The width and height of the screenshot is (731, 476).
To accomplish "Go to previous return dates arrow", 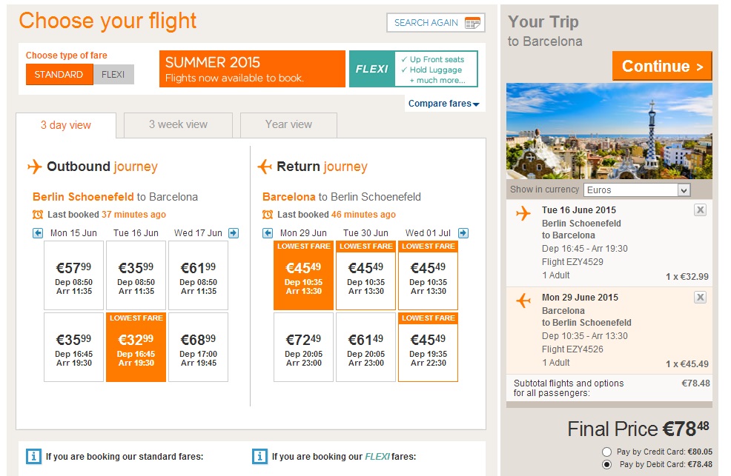I will pyautogui.click(x=268, y=233).
